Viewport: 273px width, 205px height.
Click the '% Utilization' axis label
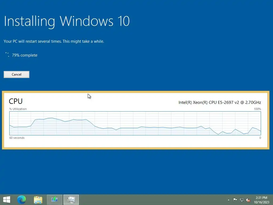point(18,109)
